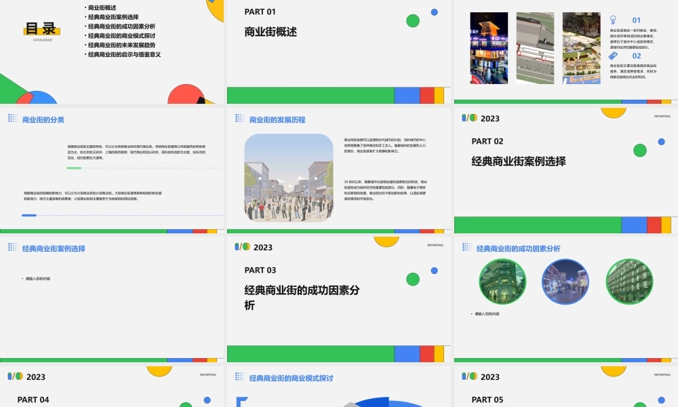Viewport: 678px width, 407px height.
Task: Click the green progress bar on the 商业街的分类 slide
Action: point(74,168)
